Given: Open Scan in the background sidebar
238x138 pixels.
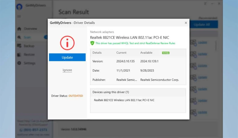Looking at the screenshot, I should [27, 37].
